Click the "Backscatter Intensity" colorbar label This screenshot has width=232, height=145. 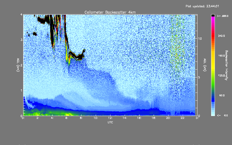point(226,65)
